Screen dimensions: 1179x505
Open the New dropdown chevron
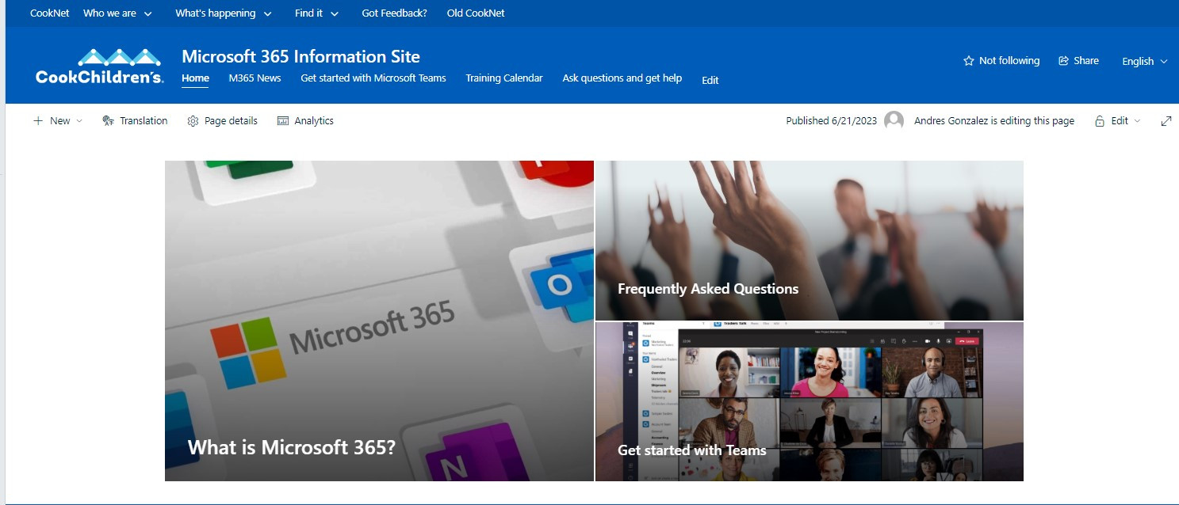click(78, 121)
